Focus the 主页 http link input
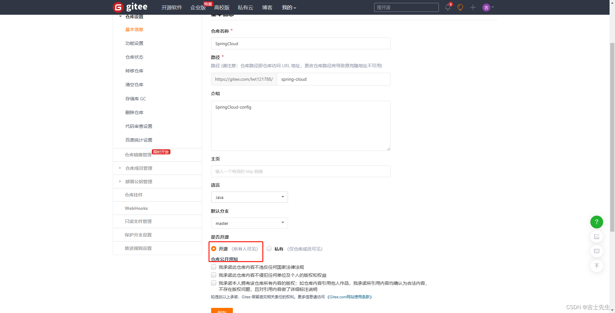The width and height of the screenshot is (615, 313). point(300,171)
